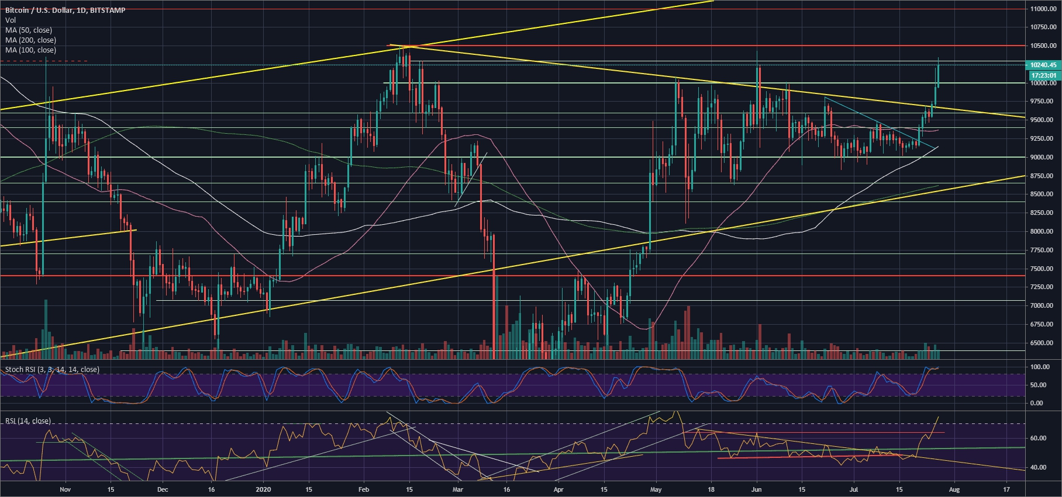Viewport: 1062px width, 497px height.
Task: Select the MA (100, close) legend
Action: pos(30,50)
